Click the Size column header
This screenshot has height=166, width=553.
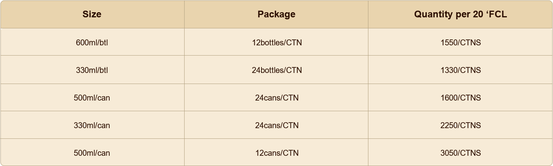click(92, 14)
